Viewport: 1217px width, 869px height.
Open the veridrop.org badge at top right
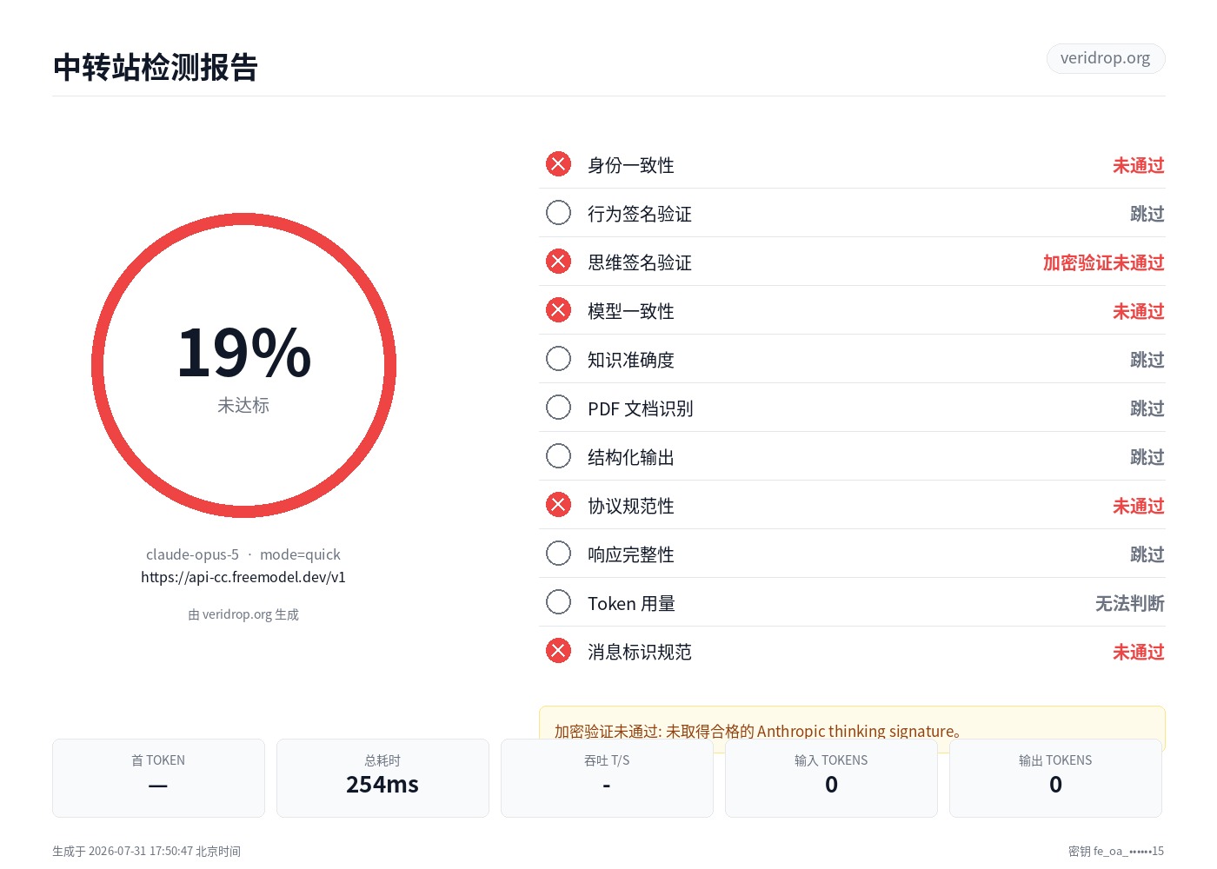click(1106, 58)
